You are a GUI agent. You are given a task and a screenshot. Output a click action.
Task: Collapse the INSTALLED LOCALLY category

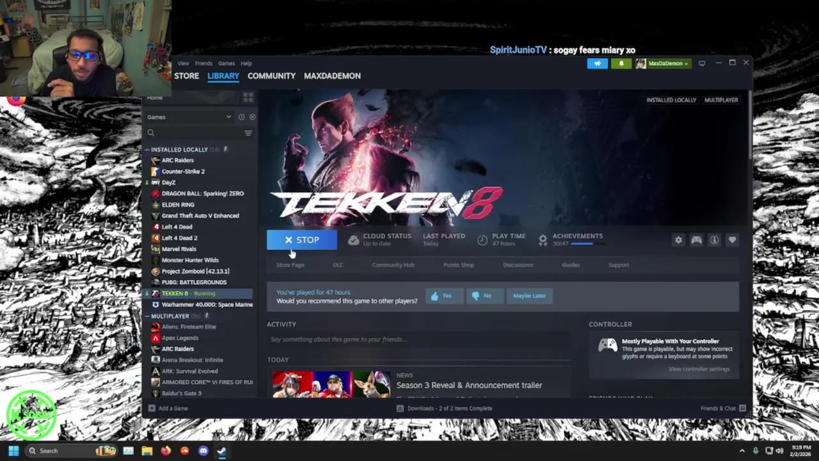(x=147, y=150)
